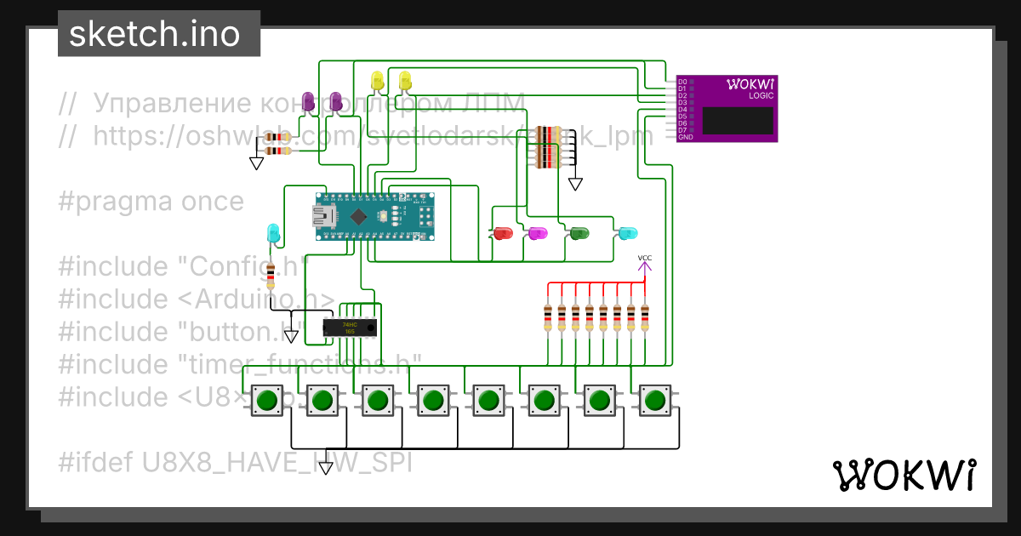Push the sixth green pushbutton from the left
Image resolution: width=1021 pixels, height=536 pixels.
tap(544, 399)
